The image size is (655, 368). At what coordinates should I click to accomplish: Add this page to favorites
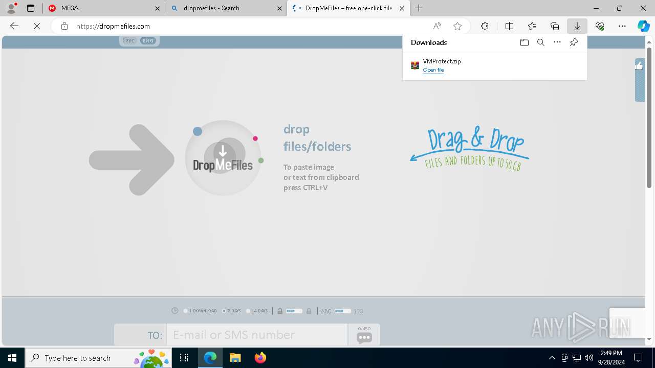point(457,26)
